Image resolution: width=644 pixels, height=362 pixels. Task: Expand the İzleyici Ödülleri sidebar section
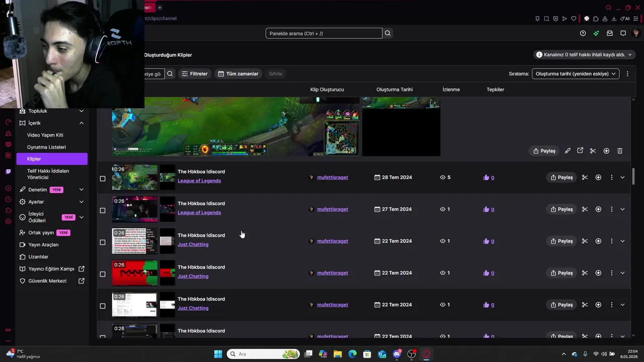[82, 217]
